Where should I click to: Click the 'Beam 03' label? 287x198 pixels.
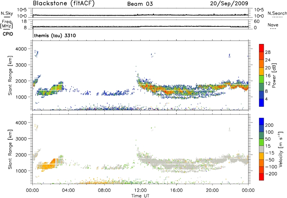[x=140, y=4]
